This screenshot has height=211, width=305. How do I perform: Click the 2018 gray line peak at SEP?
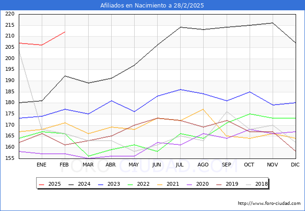(x=227, y=112)
